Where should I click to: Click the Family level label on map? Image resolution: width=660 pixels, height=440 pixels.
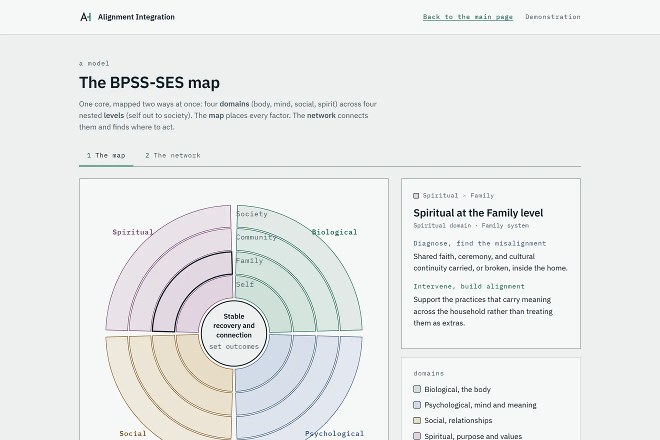pyautogui.click(x=249, y=260)
